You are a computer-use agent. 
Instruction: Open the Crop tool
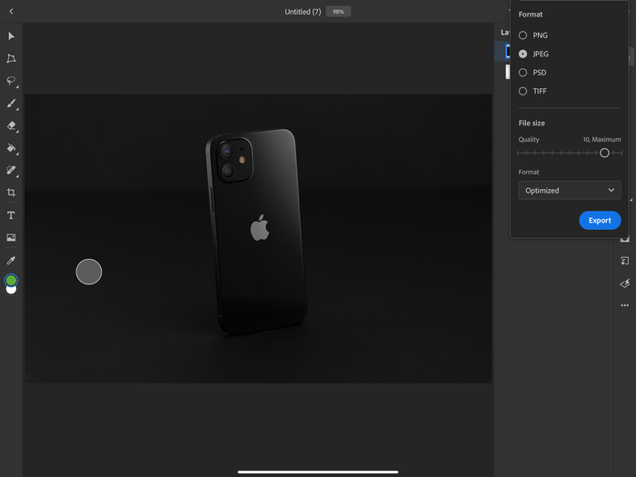11,193
